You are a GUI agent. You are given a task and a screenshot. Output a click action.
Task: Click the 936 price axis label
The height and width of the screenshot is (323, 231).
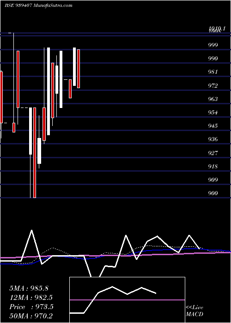pos(213,139)
